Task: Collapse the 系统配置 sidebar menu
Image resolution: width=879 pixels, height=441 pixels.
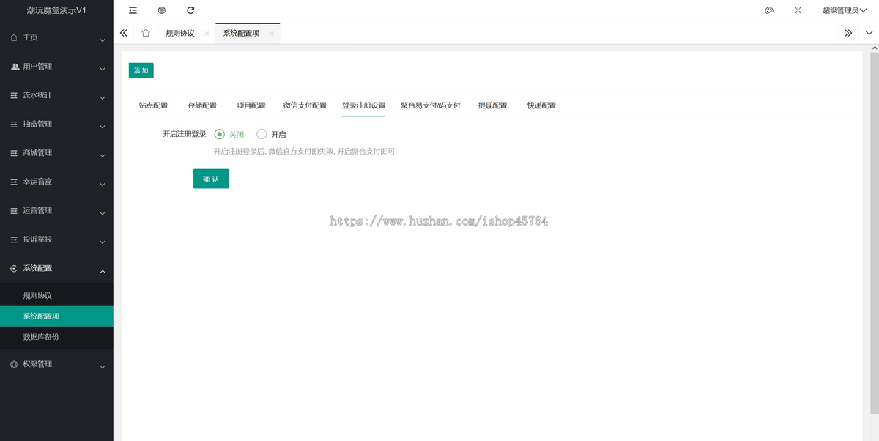Action: [x=56, y=268]
